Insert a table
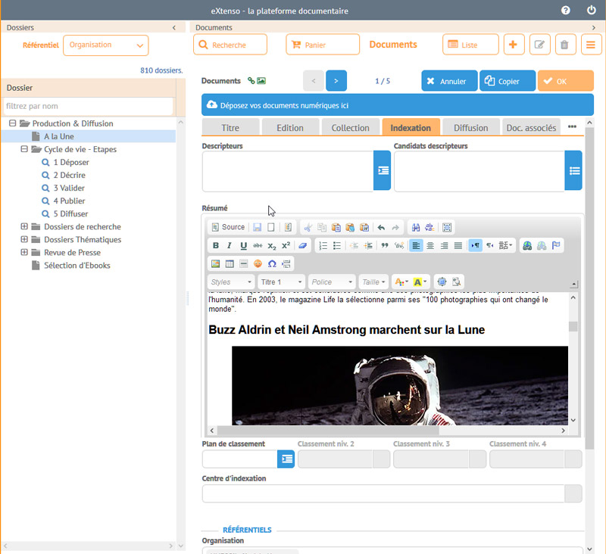Screen dimensions: 606x554 tap(230, 263)
